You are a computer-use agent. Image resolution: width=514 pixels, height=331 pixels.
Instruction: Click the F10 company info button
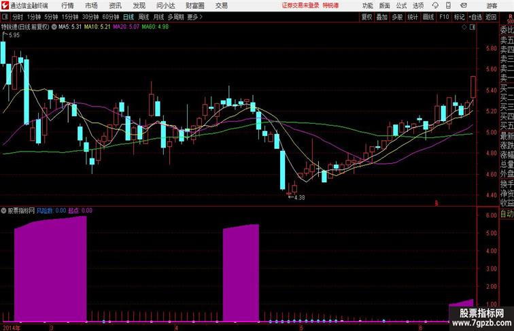tap(444, 17)
